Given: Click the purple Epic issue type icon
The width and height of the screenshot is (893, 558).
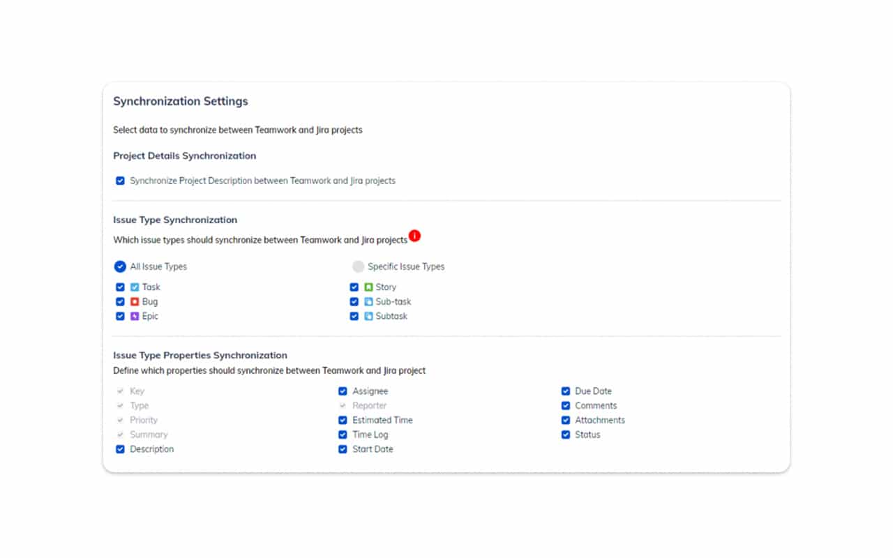Looking at the screenshot, I should [x=134, y=316].
